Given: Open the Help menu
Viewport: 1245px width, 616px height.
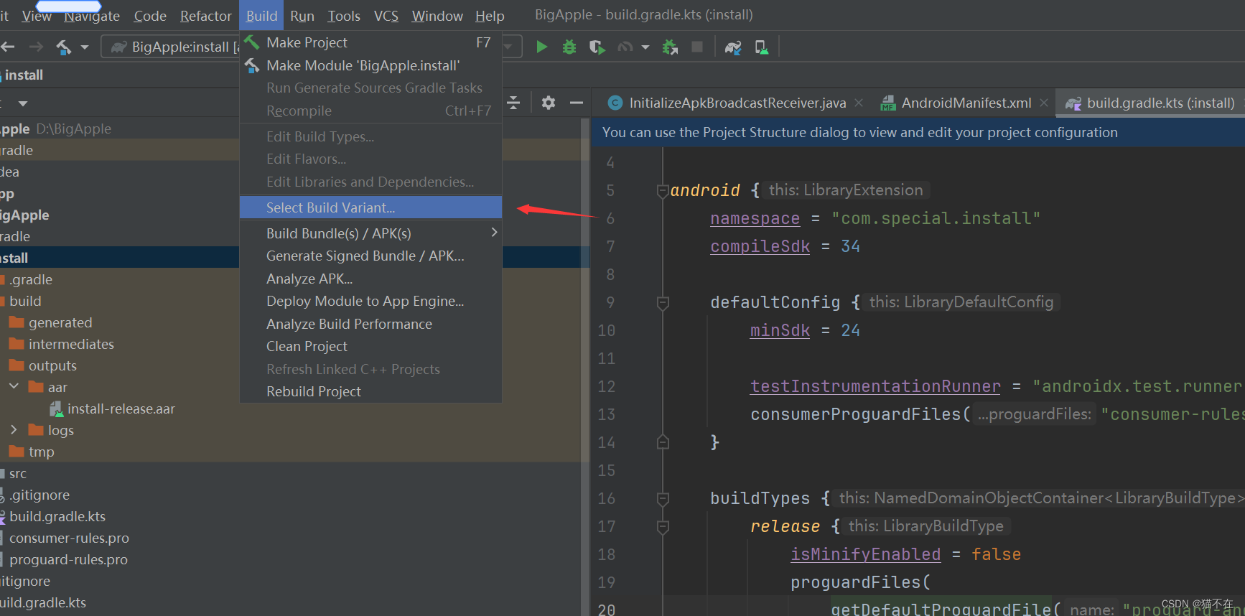Looking at the screenshot, I should (x=490, y=16).
